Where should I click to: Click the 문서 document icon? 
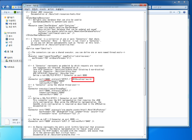7,36
